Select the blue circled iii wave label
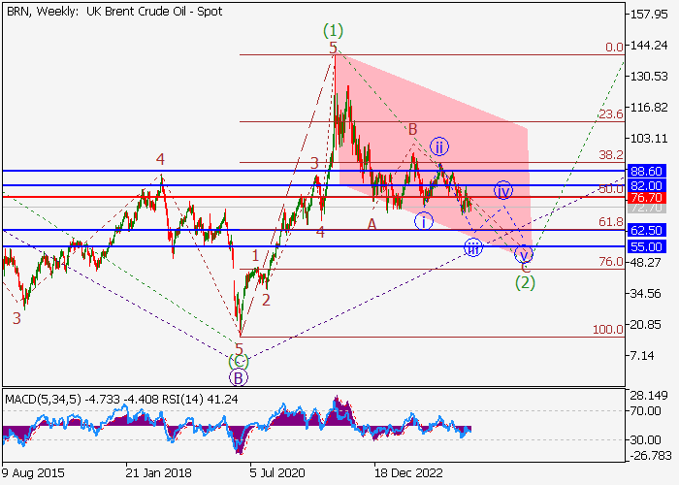Image resolution: width=679 pixels, height=485 pixels. tap(473, 248)
